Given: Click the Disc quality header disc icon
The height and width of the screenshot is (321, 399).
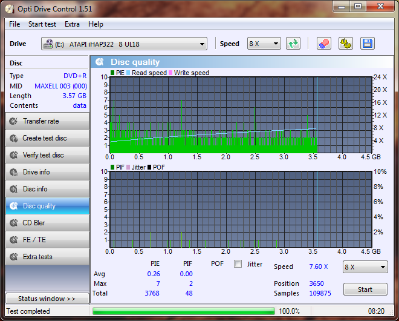Looking at the screenshot, I should 100,62.
